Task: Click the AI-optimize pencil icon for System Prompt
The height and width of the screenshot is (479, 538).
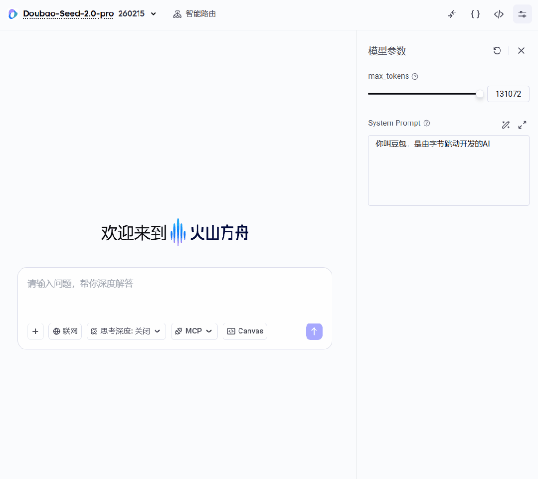Action: tap(506, 125)
